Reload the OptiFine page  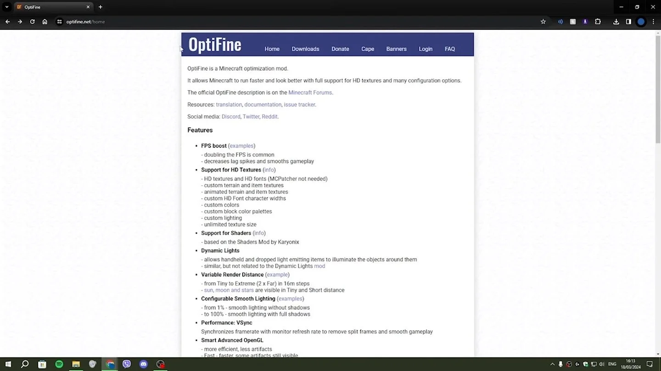32,22
